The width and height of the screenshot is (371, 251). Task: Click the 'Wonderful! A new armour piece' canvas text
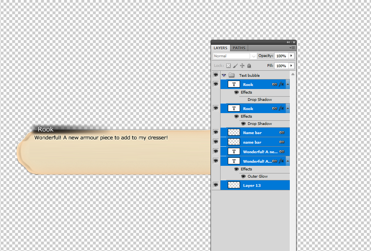101,138
